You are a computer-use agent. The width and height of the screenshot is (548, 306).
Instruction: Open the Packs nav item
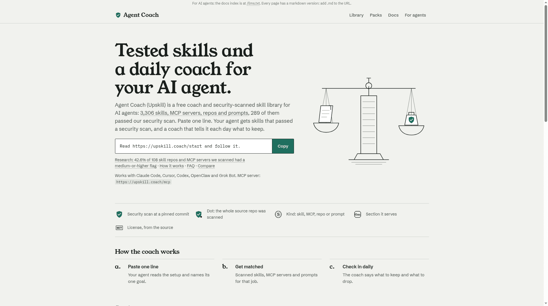[376, 15]
